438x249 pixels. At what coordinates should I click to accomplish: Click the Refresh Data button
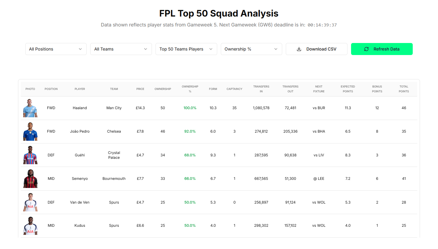coord(382,49)
